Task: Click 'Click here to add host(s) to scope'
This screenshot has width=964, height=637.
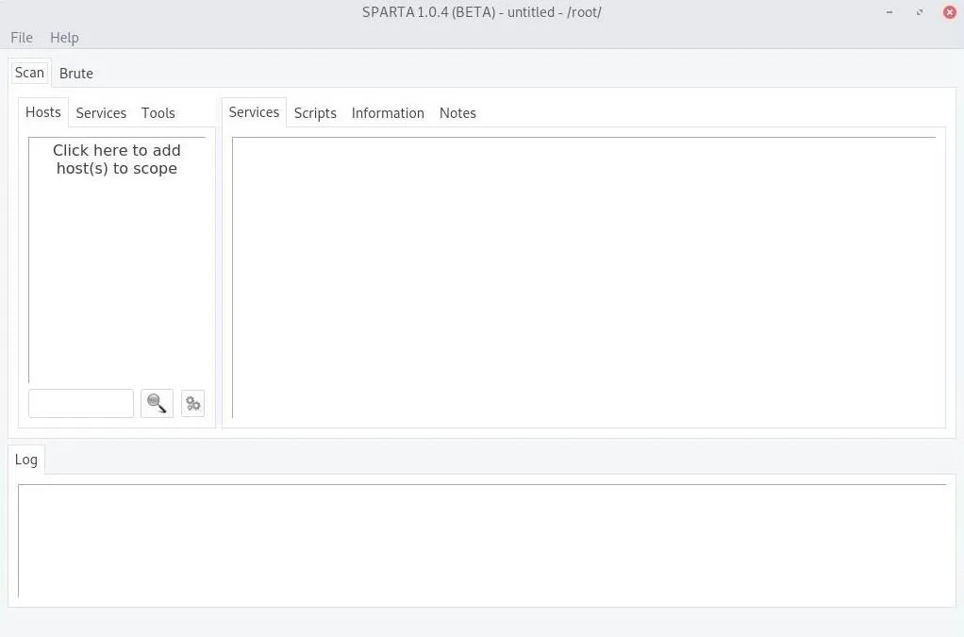Action: [x=117, y=159]
